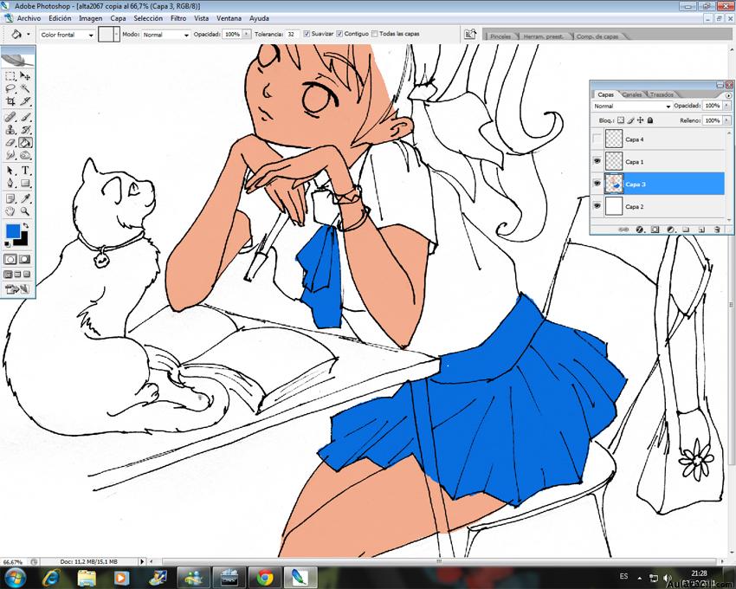This screenshot has width=736, height=589.
Task: Toggle the Contiguo checkbox
Action: [x=339, y=34]
